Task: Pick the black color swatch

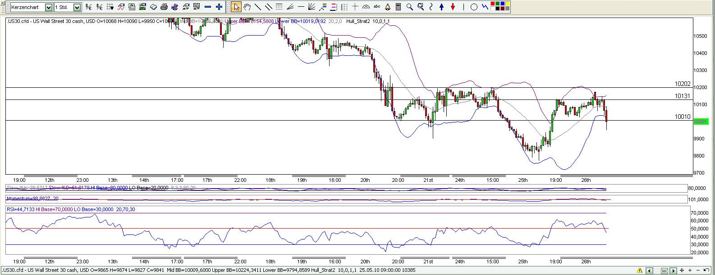Action: (498, 9)
